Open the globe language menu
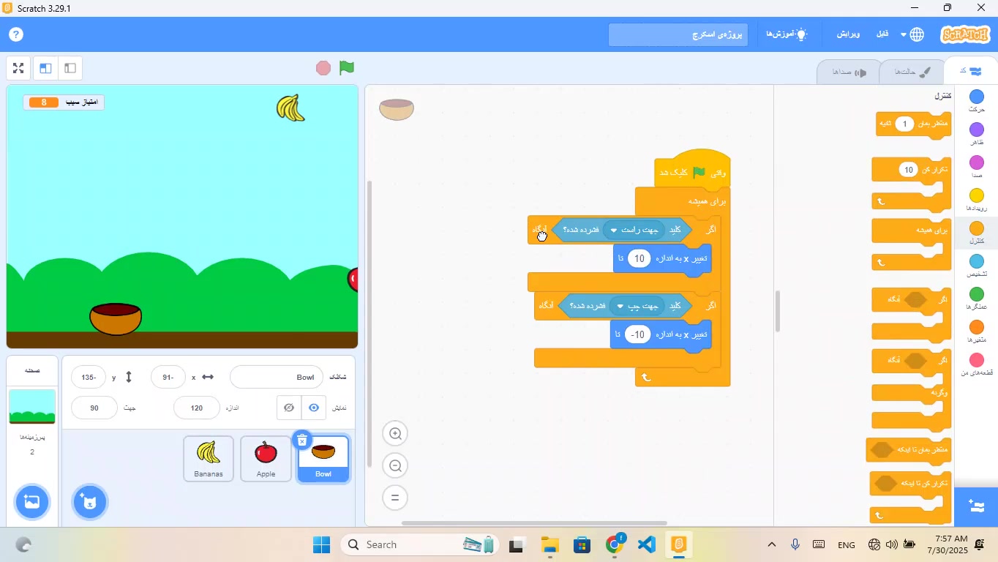Screen dimensions: 998x562 pyautogui.click(x=912, y=34)
